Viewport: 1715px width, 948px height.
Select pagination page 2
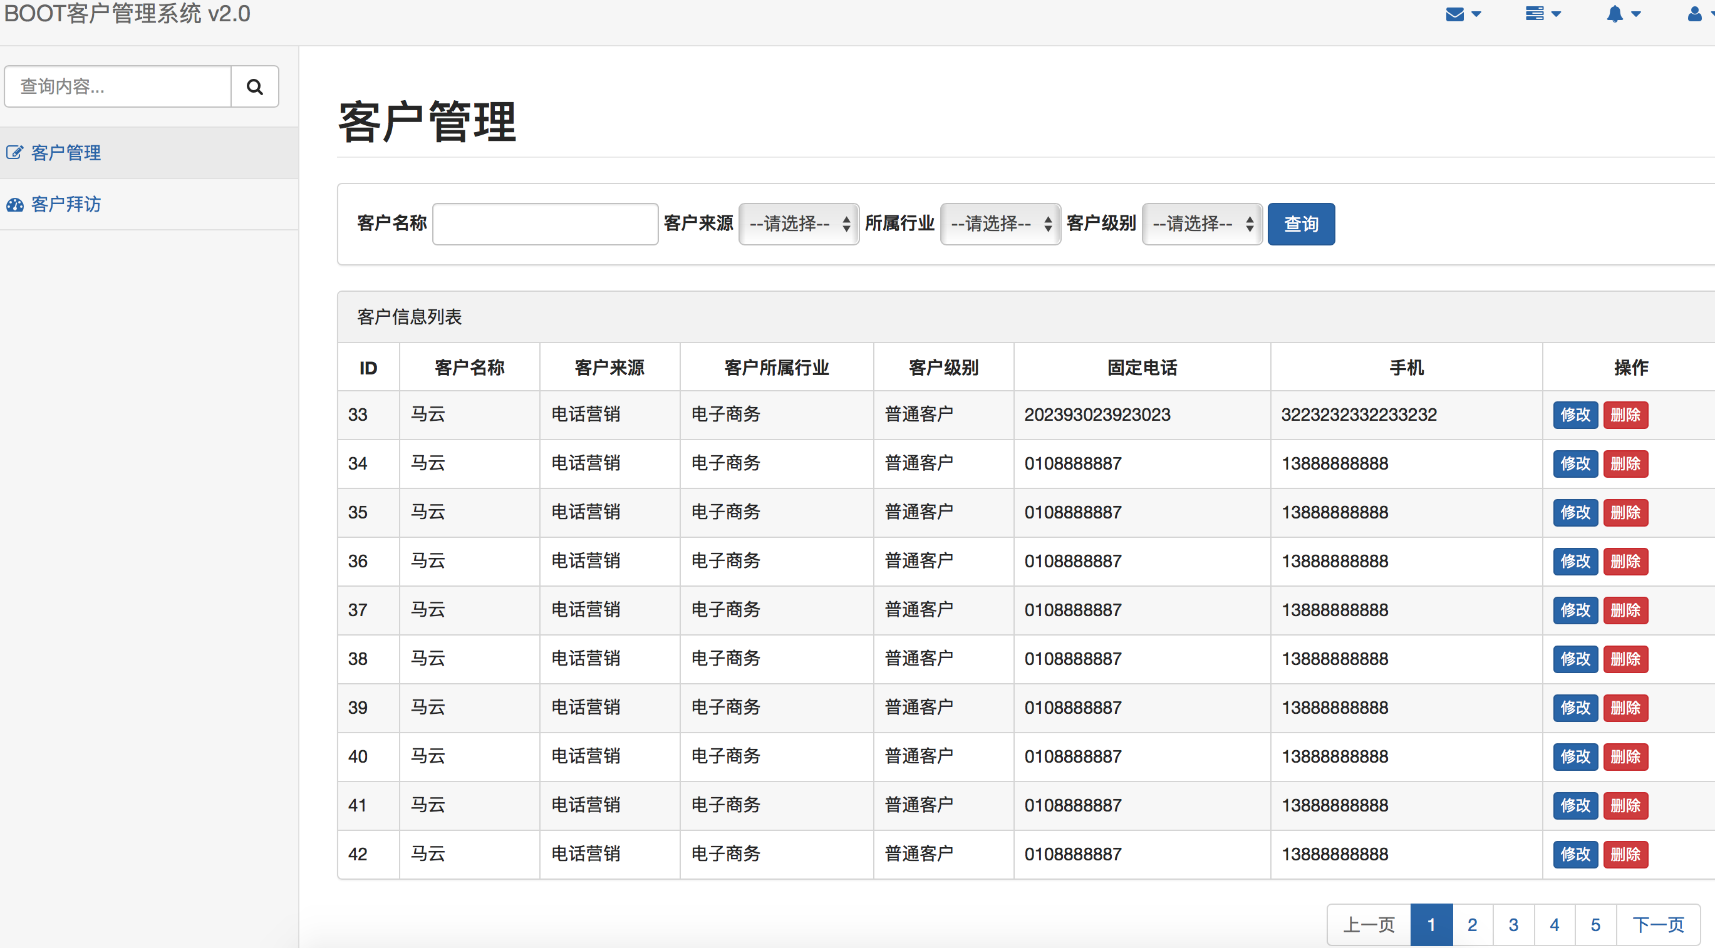pos(1473,925)
